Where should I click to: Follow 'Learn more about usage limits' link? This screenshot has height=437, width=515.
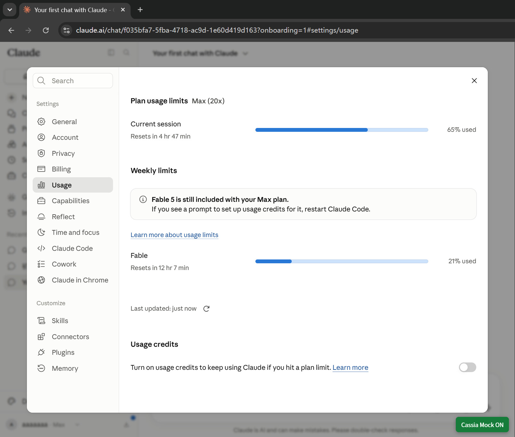tap(174, 235)
